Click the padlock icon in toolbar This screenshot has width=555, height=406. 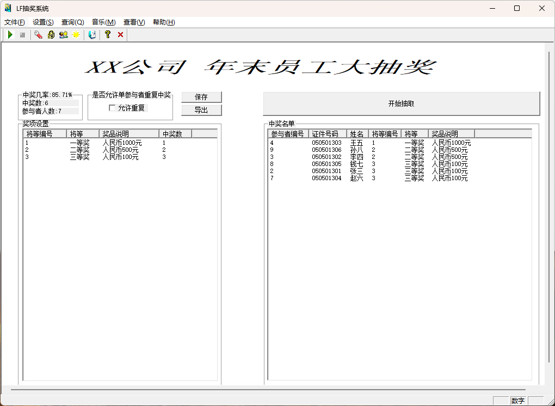click(x=51, y=35)
